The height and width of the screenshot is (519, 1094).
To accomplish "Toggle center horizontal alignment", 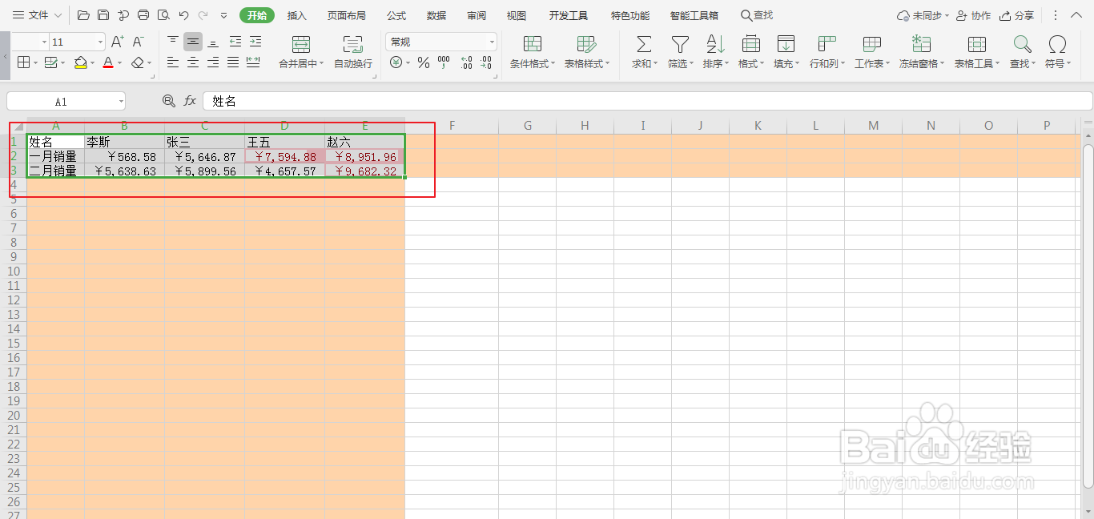I will click(193, 62).
